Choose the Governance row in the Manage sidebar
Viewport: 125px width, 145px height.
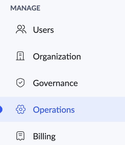(63, 83)
